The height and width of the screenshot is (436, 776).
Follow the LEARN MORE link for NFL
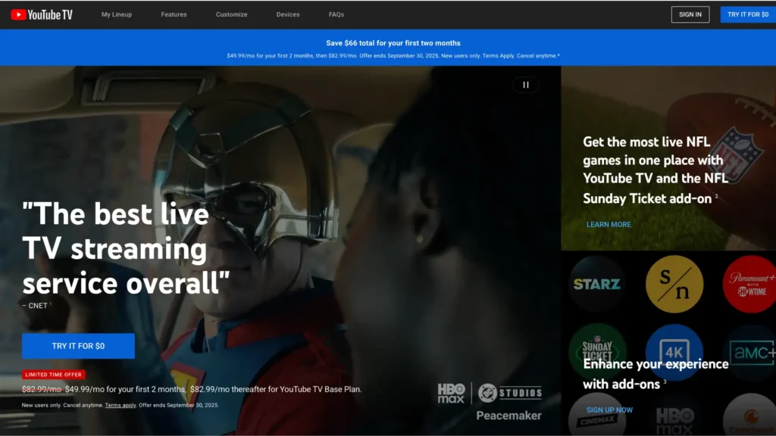(x=609, y=225)
